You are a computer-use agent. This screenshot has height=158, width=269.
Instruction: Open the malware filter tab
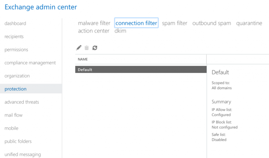(94, 23)
